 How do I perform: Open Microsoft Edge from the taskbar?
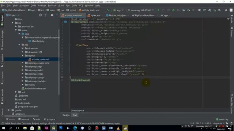click(x=75, y=128)
